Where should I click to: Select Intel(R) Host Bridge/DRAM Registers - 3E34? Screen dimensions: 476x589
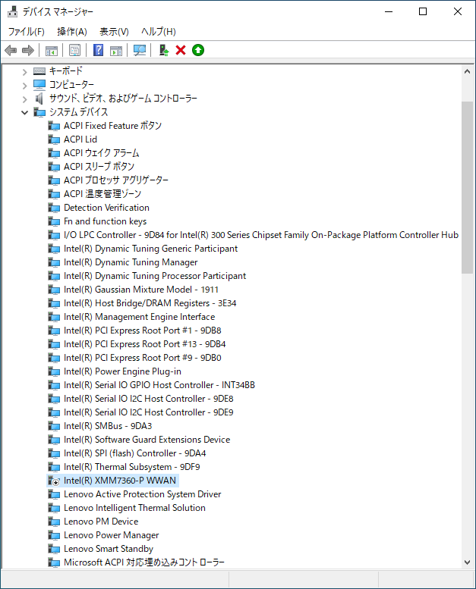coord(150,303)
